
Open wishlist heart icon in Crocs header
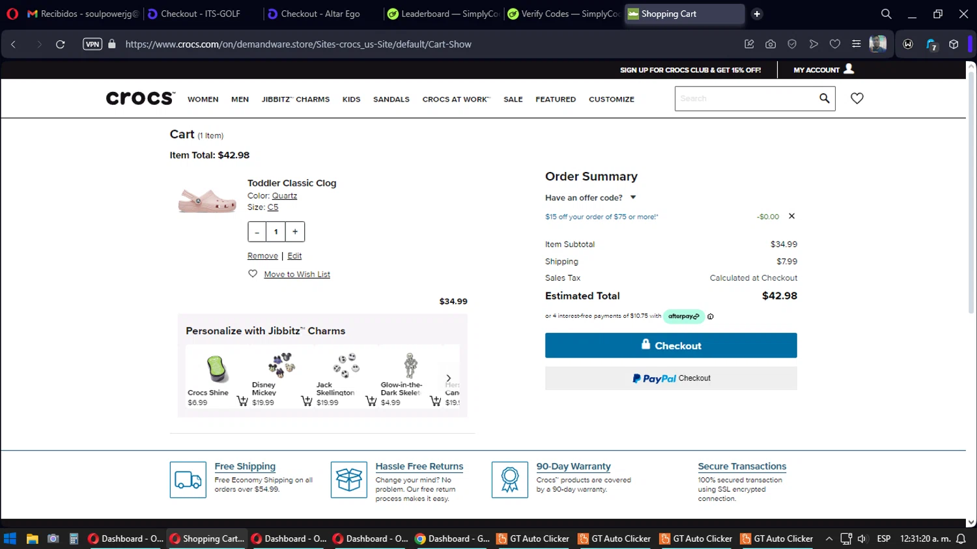pos(857,98)
